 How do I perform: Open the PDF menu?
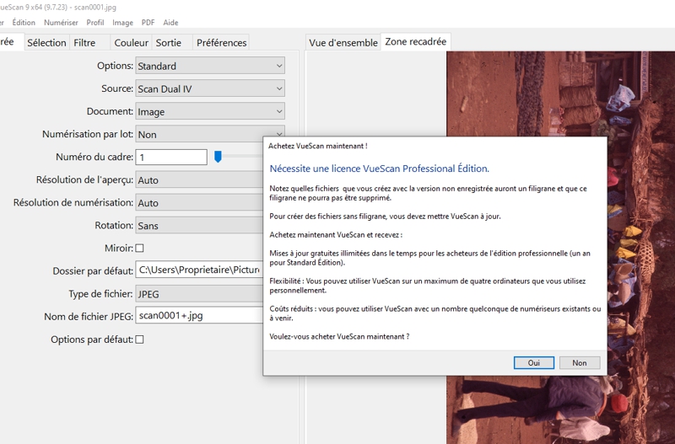click(148, 23)
